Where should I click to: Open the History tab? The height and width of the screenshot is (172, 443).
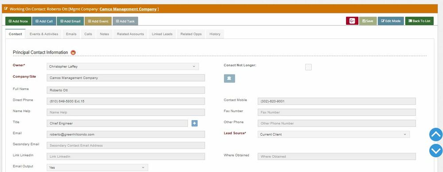[215, 34]
